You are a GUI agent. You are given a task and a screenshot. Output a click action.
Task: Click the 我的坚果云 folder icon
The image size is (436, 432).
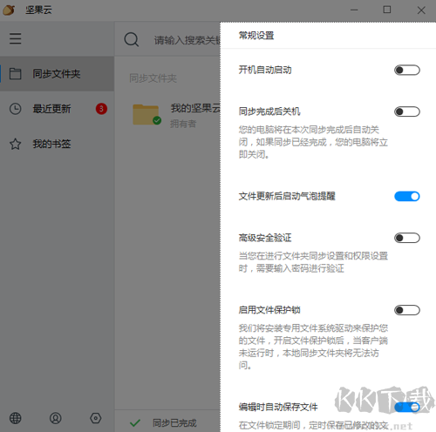point(146,115)
